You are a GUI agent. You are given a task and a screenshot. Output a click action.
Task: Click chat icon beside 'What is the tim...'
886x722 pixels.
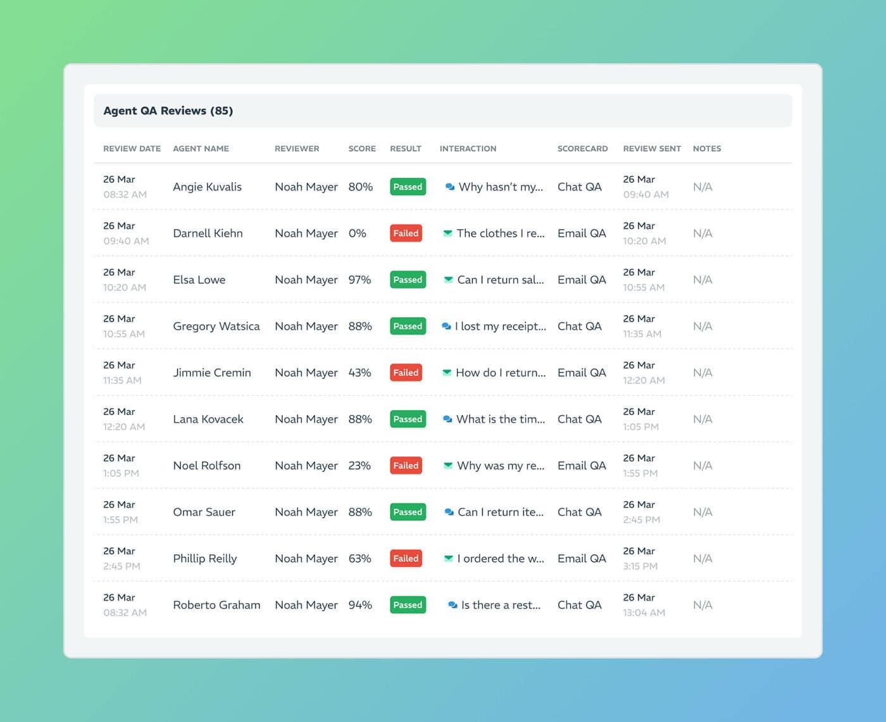pyautogui.click(x=447, y=419)
